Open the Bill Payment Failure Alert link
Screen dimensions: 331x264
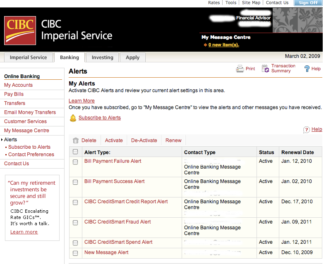click(113, 161)
